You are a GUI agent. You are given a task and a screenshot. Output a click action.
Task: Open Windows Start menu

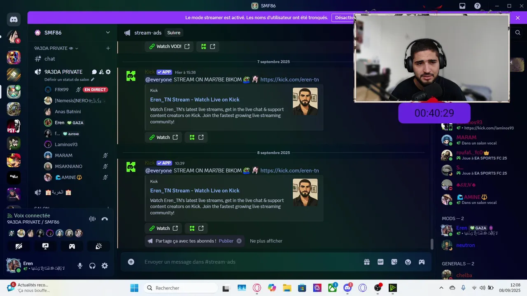pyautogui.click(x=134, y=288)
